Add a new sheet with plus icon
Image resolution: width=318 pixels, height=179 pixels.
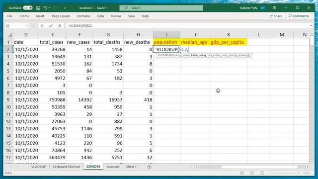[x=149, y=167]
